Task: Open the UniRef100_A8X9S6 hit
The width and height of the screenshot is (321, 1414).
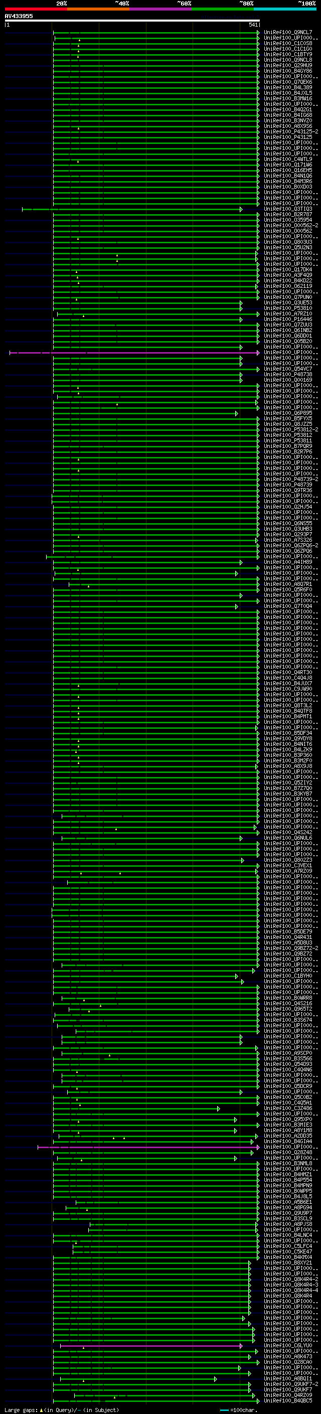Action: click(x=287, y=126)
